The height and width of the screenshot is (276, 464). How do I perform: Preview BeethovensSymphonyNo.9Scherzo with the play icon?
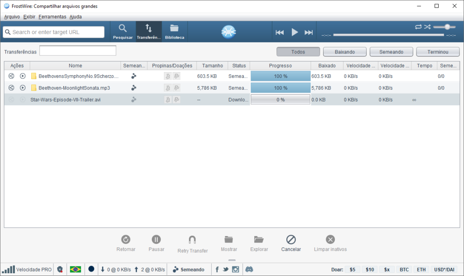pyautogui.click(x=22, y=76)
